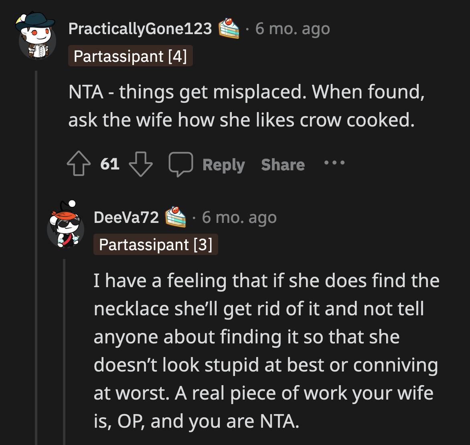Click cake day icon beside PracticallyGone123
This screenshot has height=445, width=470.
tap(229, 29)
